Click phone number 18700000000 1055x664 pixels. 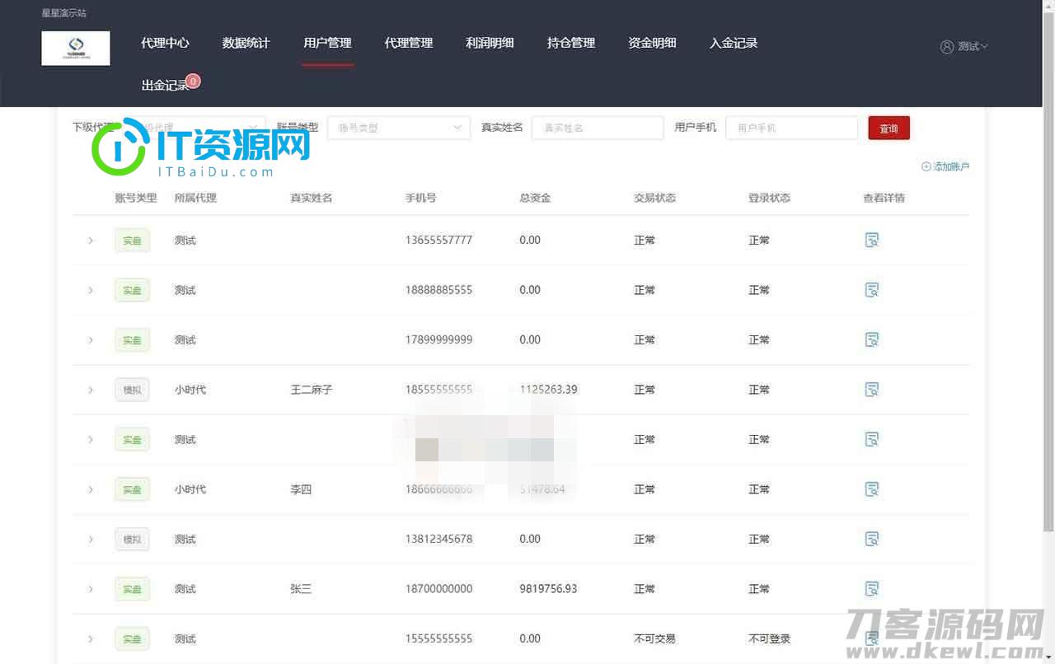438,589
